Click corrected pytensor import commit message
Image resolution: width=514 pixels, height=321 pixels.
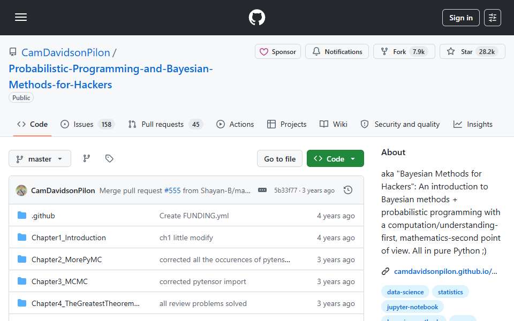click(202, 282)
